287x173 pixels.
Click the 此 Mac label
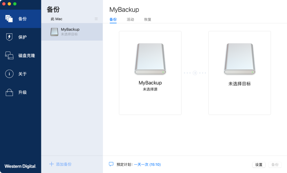[x=56, y=19]
